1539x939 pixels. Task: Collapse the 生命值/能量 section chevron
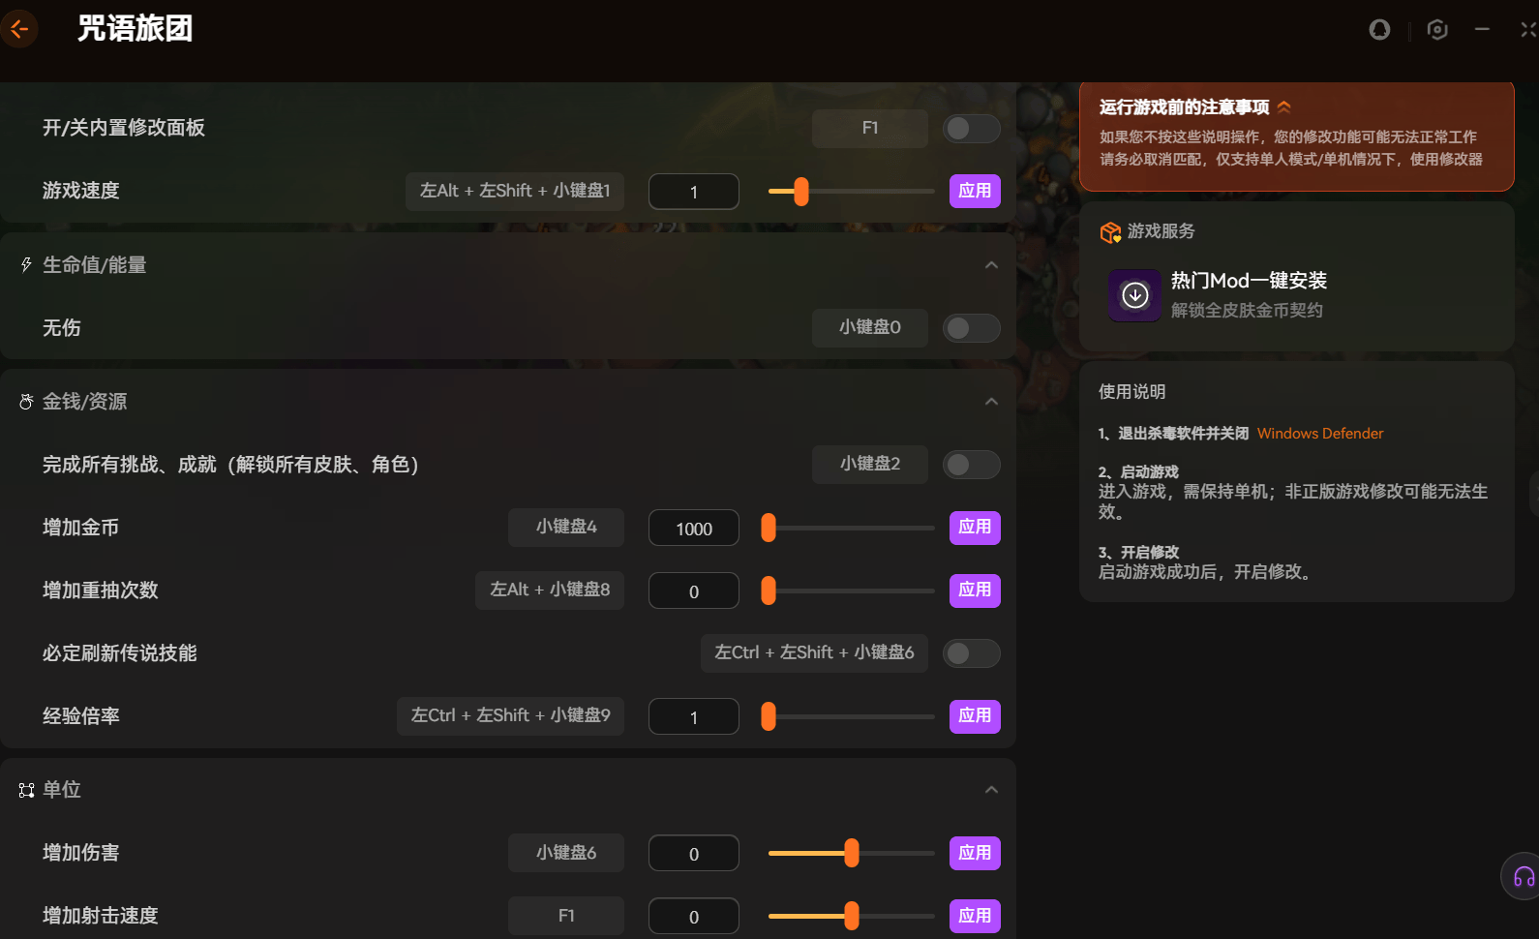[991, 265]
